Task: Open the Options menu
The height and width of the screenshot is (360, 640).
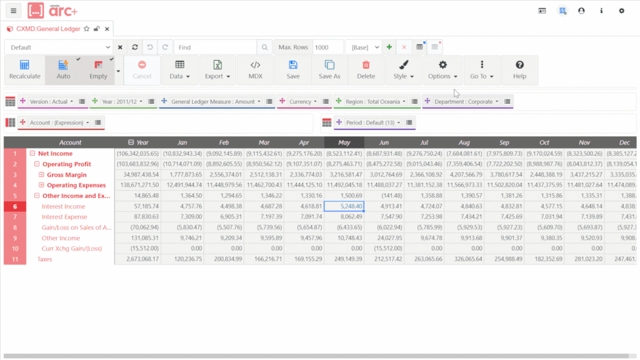Action: click(442, 69)
